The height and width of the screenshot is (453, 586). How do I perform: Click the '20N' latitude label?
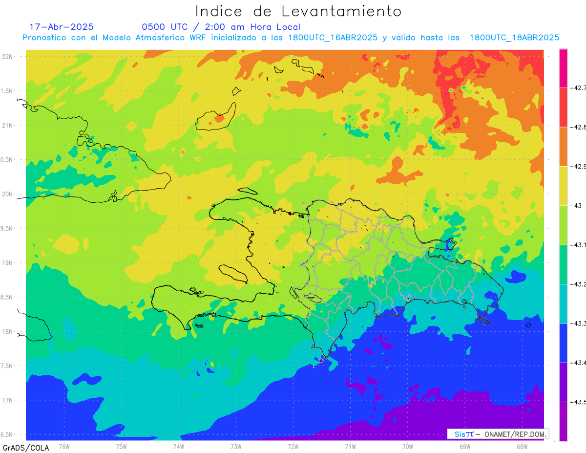click(8, 194)
